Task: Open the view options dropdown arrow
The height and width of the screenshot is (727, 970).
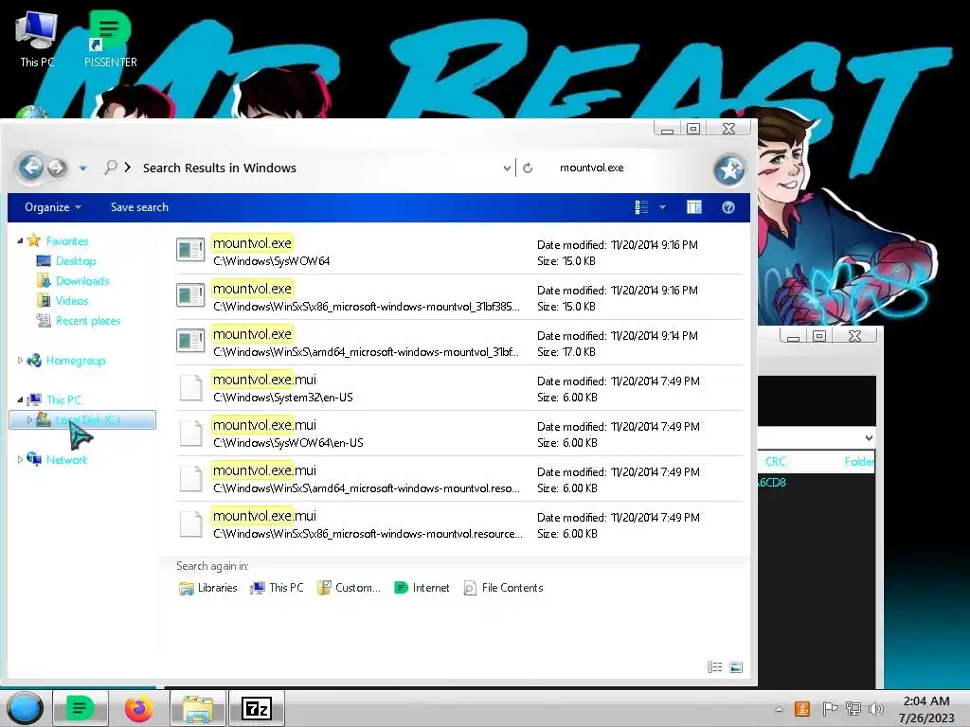Action: (x=662, y=207)
